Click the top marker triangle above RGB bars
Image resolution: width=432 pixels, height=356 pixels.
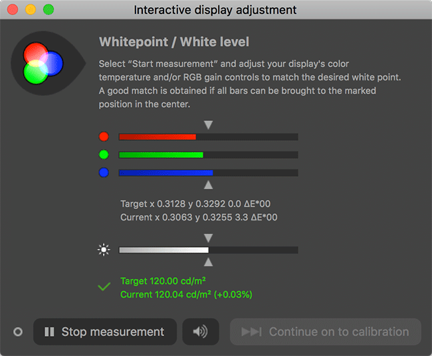(x=209, y=125)
